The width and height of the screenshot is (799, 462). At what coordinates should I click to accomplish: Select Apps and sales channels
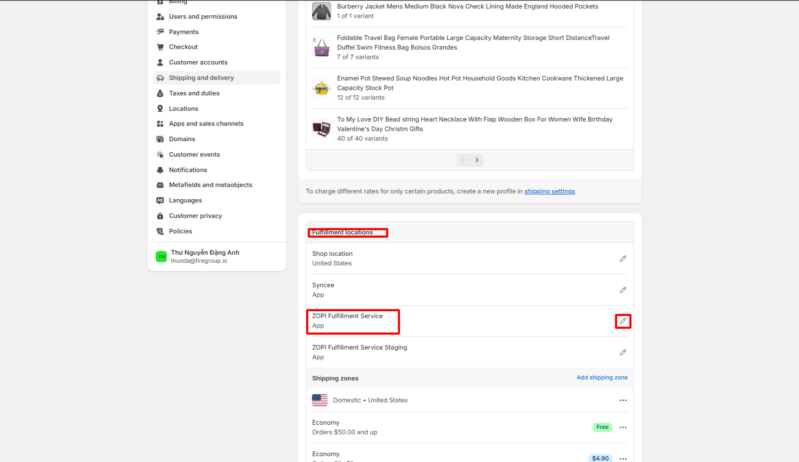point(206,124)
